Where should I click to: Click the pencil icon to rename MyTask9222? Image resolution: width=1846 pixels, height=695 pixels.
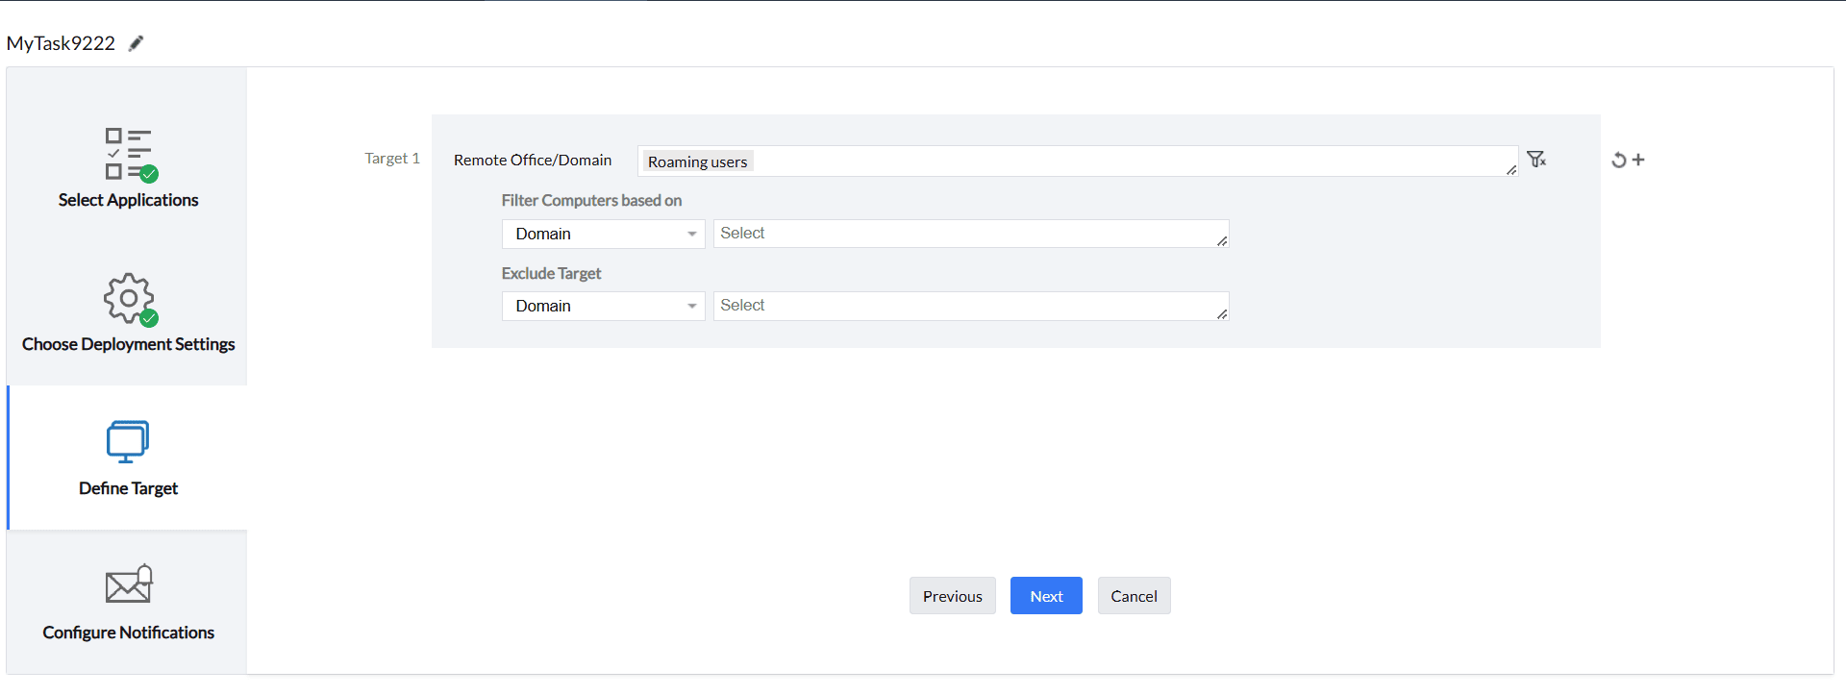coord(137,43)
